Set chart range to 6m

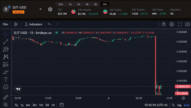[x=28, y=105]
